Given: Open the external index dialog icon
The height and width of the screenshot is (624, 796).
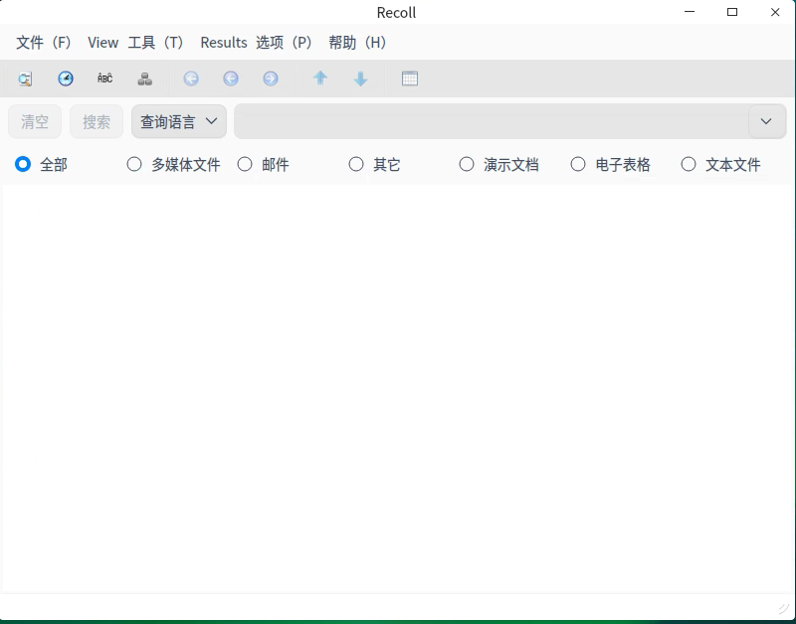Looking at the screenshot, I should [145, 78].
